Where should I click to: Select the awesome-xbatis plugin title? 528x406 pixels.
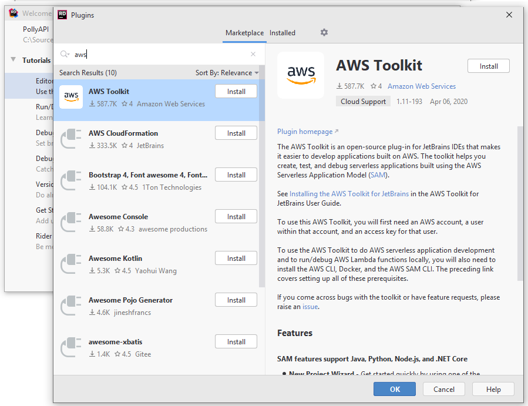(x=115, y=341)
